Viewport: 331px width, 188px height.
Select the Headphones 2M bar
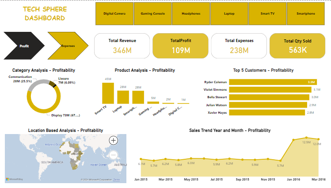[x=168, y=104]
